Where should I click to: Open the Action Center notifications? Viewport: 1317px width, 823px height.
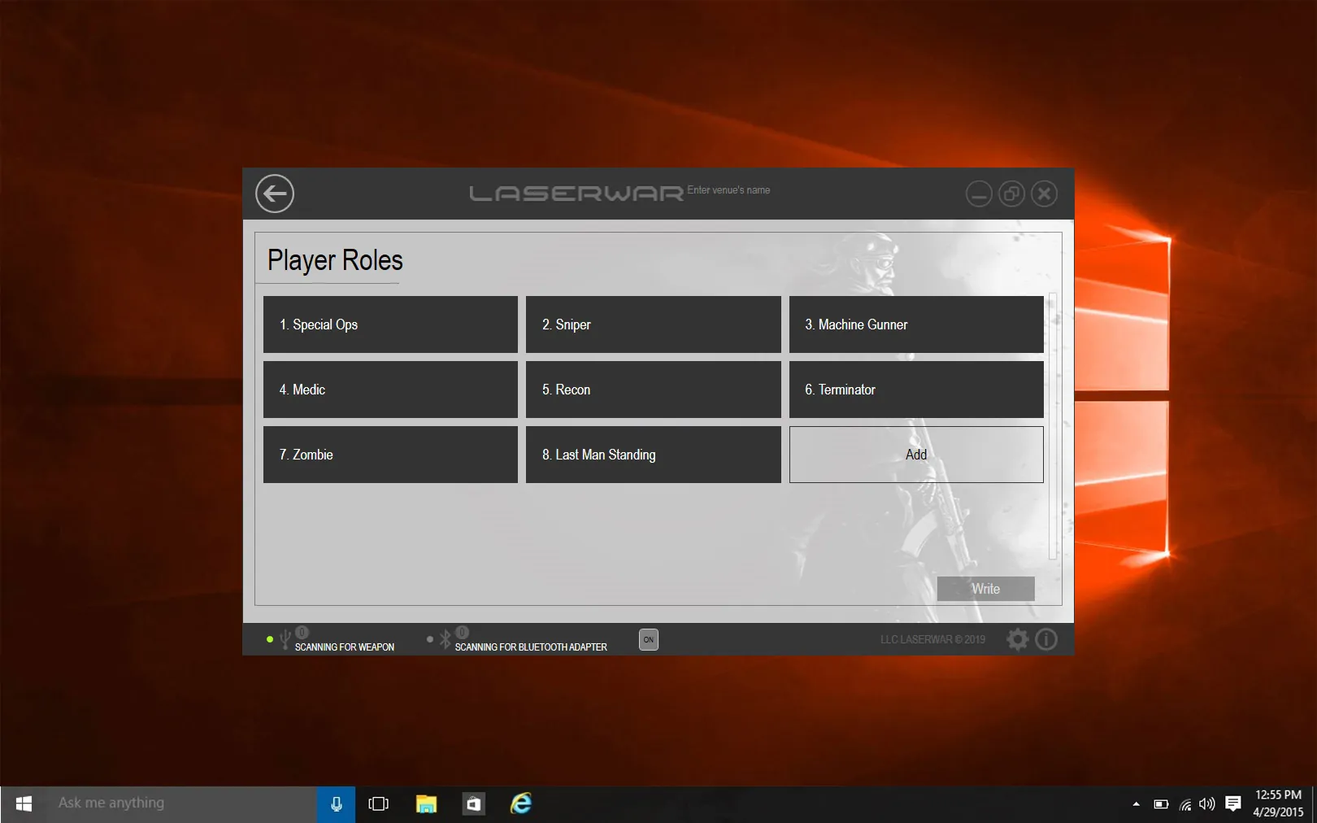pyautogui.click(x=1233, y=804)
